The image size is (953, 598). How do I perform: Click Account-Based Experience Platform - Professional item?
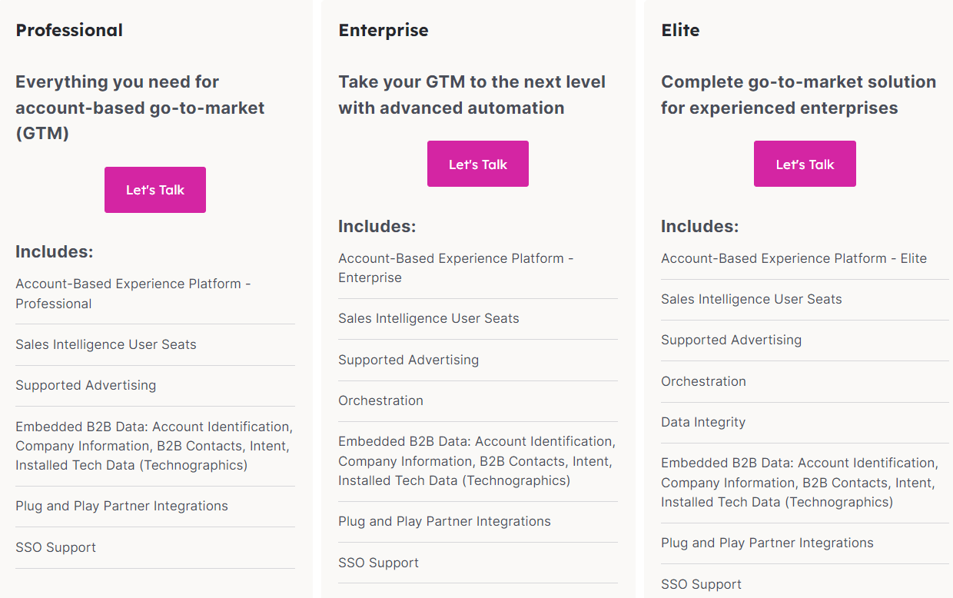tap(134, 294)
